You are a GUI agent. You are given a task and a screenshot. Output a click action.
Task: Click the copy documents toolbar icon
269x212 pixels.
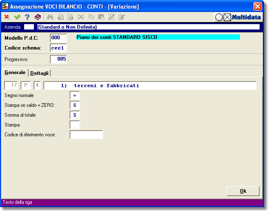[91, 17]
